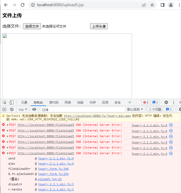Open the jquery.min.map link in warning
Viewport: 181px width, 193px height.
click(97, 116)
